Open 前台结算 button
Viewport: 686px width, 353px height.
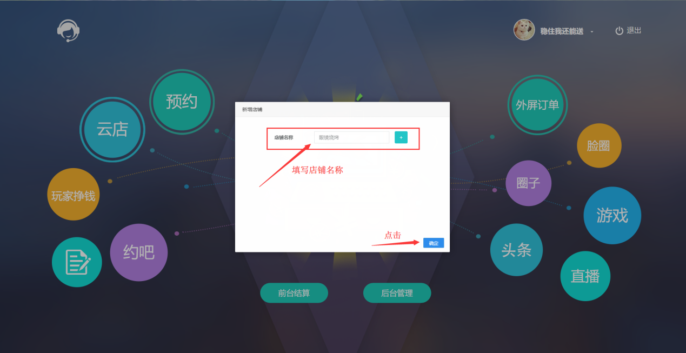[x=294, y=293]
